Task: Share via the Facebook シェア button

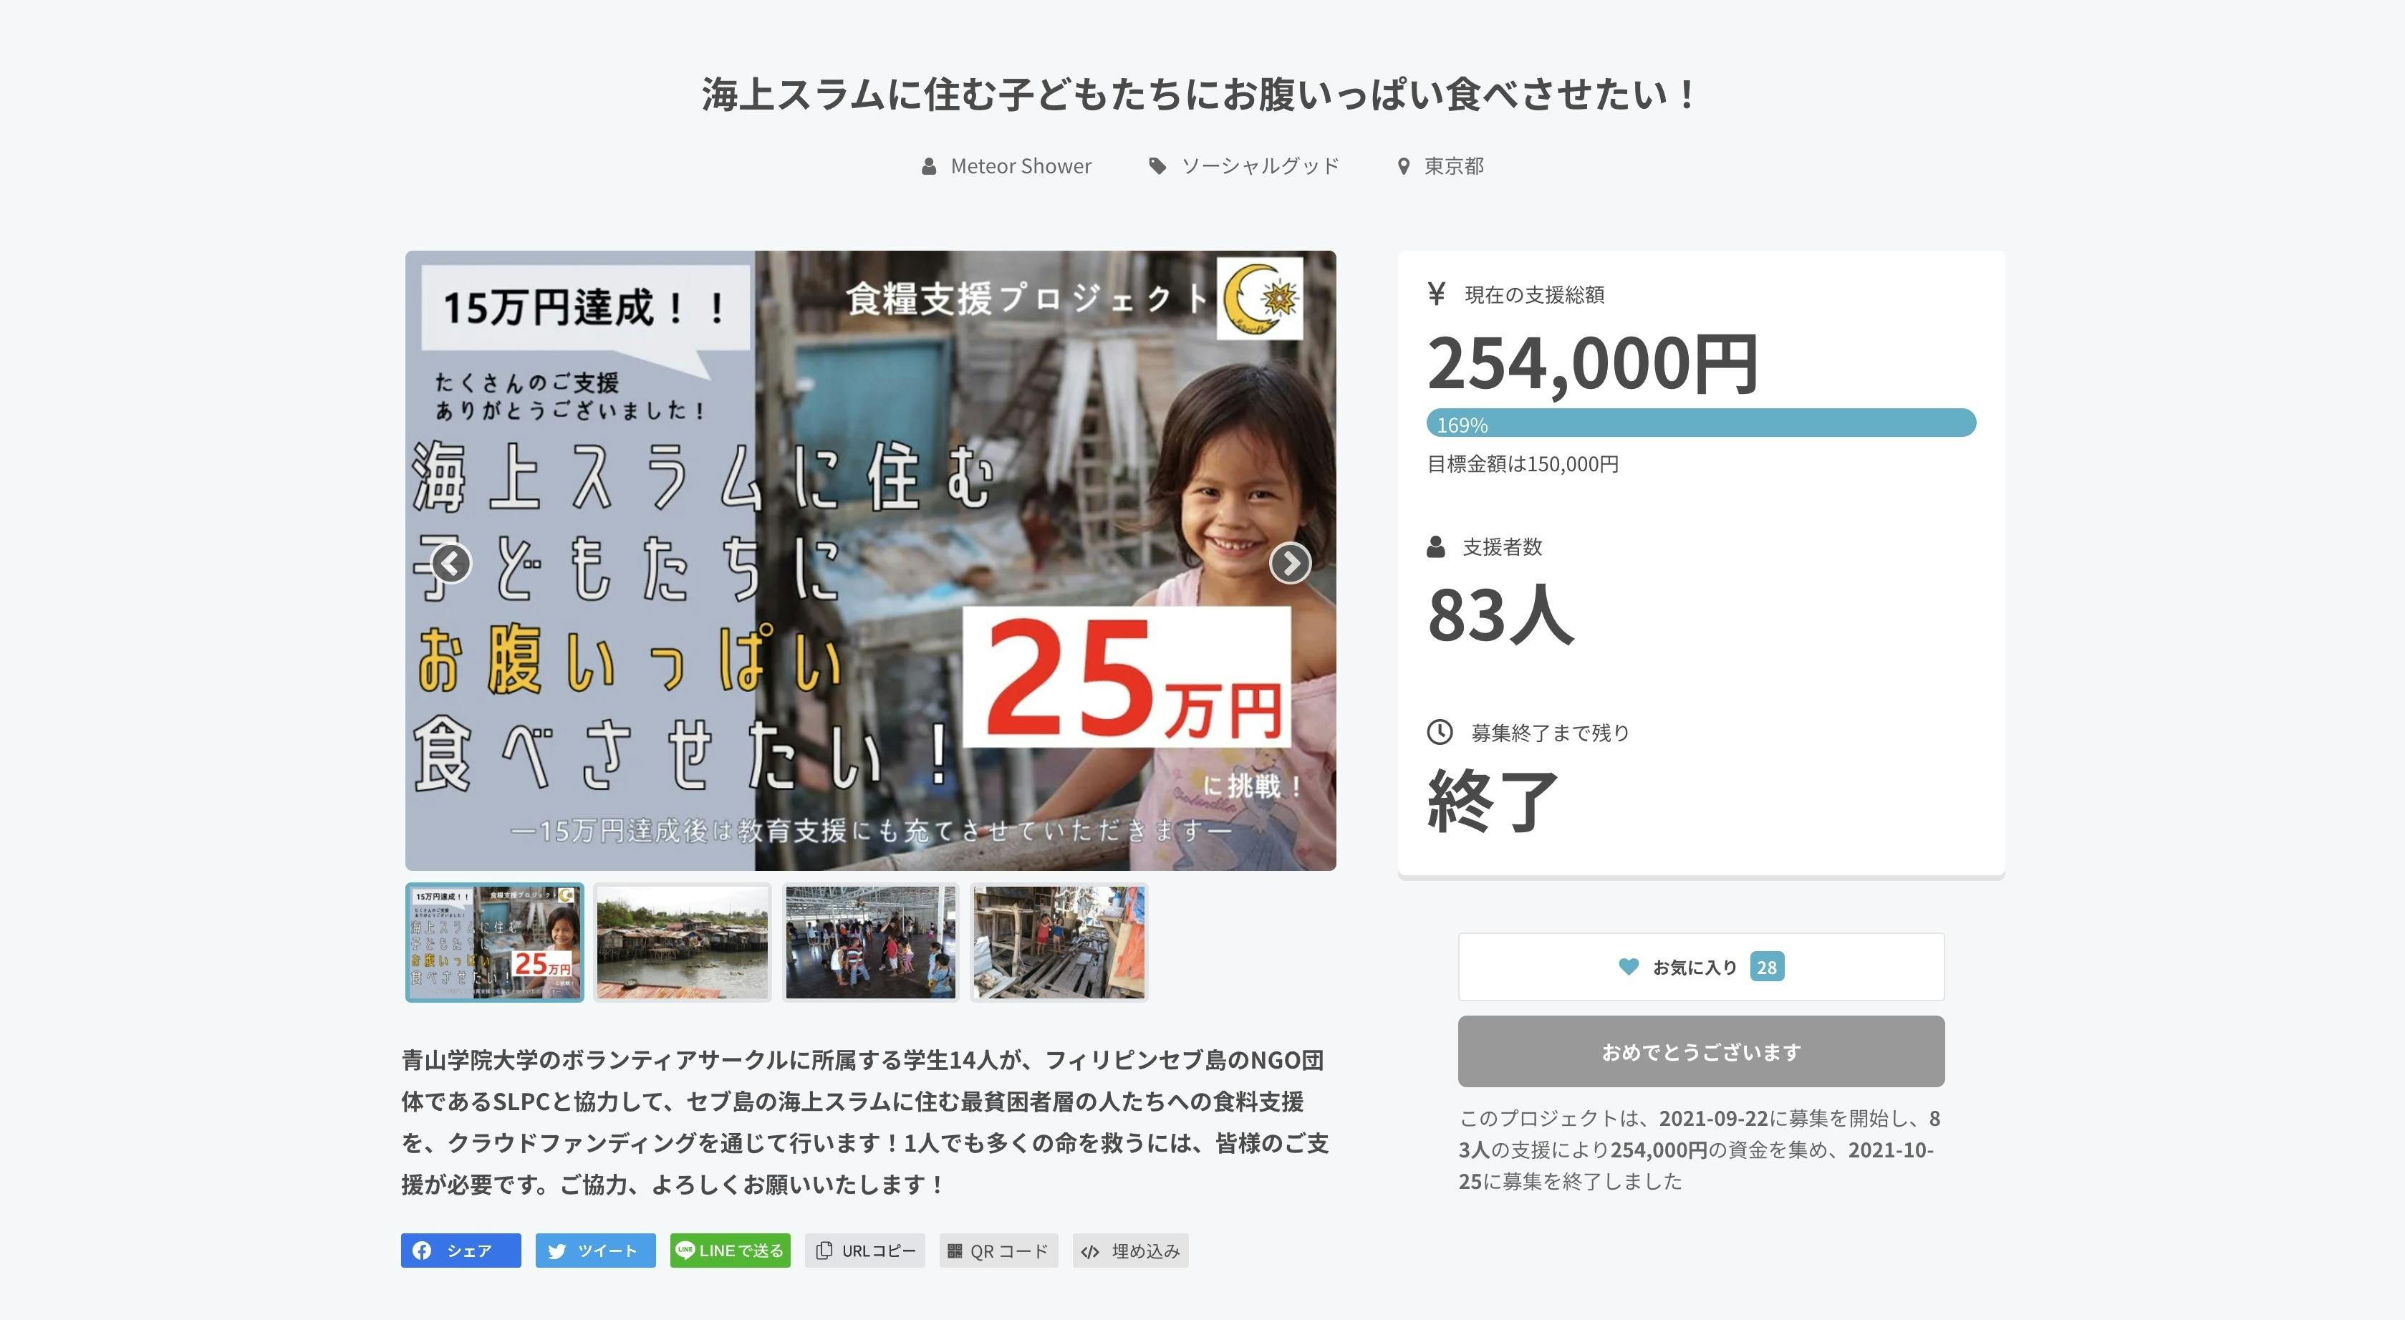Action: click(461, 1250)
